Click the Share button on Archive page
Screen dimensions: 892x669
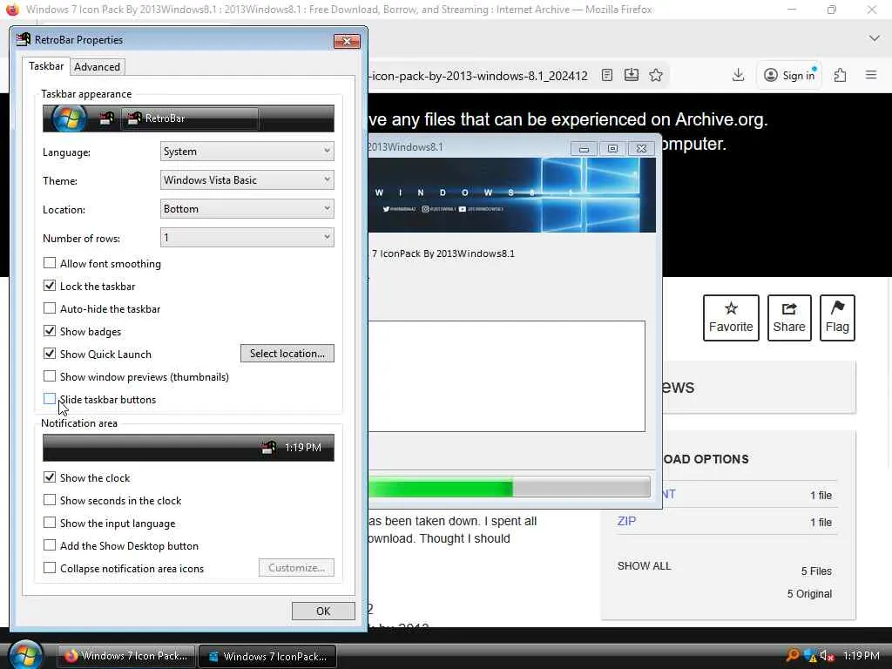(789, 317)
